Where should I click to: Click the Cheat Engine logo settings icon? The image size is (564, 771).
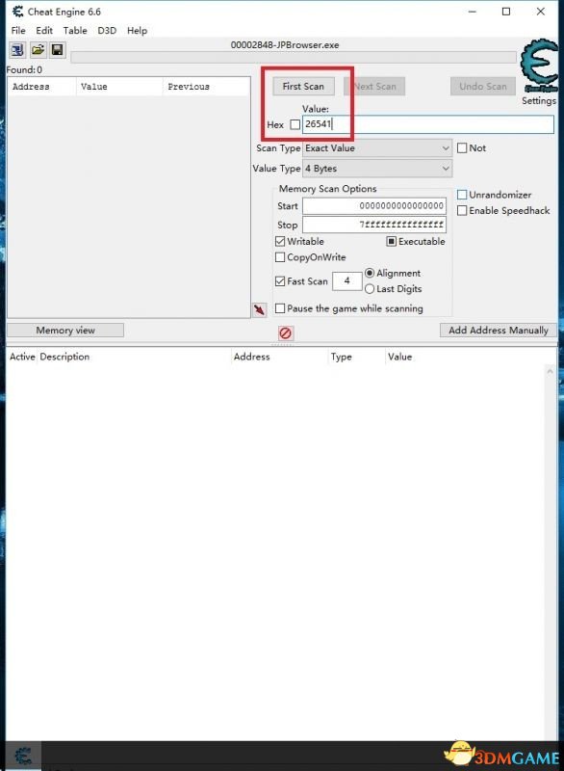coord(539,66)
